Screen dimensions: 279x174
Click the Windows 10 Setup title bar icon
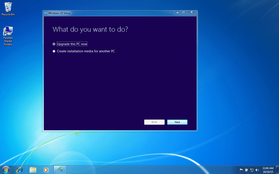click(x=45, y=13)
